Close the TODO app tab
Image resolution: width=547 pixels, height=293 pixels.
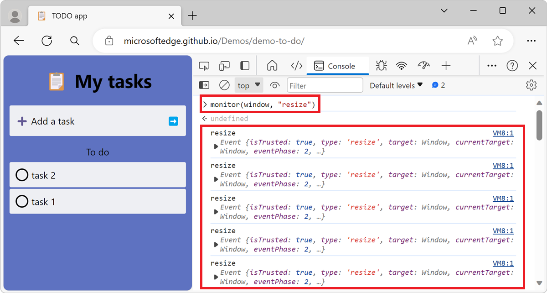pyautogui.click(x=171, y=16)
